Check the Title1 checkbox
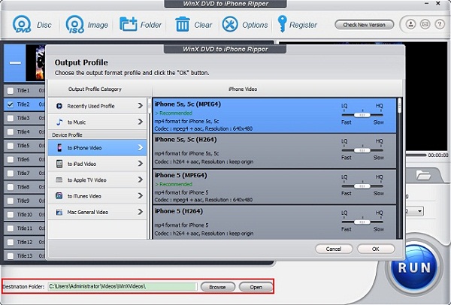Screen dimensions: 451x305 click(11, 91)
